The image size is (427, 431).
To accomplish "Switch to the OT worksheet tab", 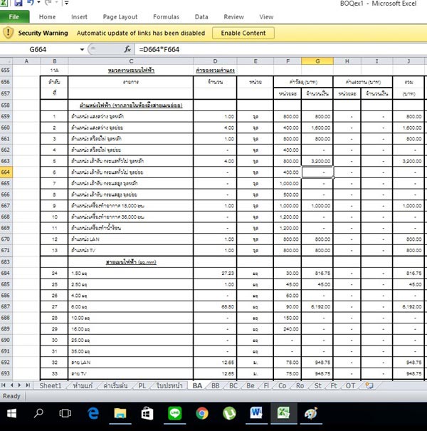I will (350, 385).
